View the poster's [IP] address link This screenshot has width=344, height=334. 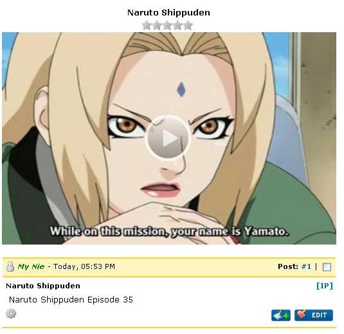[325, 286]
